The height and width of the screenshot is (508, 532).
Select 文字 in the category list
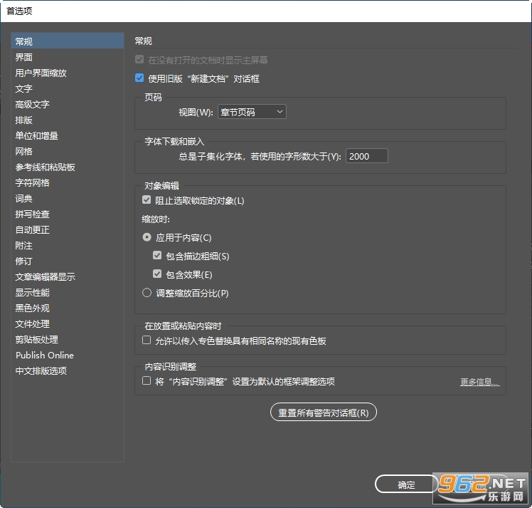68,88
